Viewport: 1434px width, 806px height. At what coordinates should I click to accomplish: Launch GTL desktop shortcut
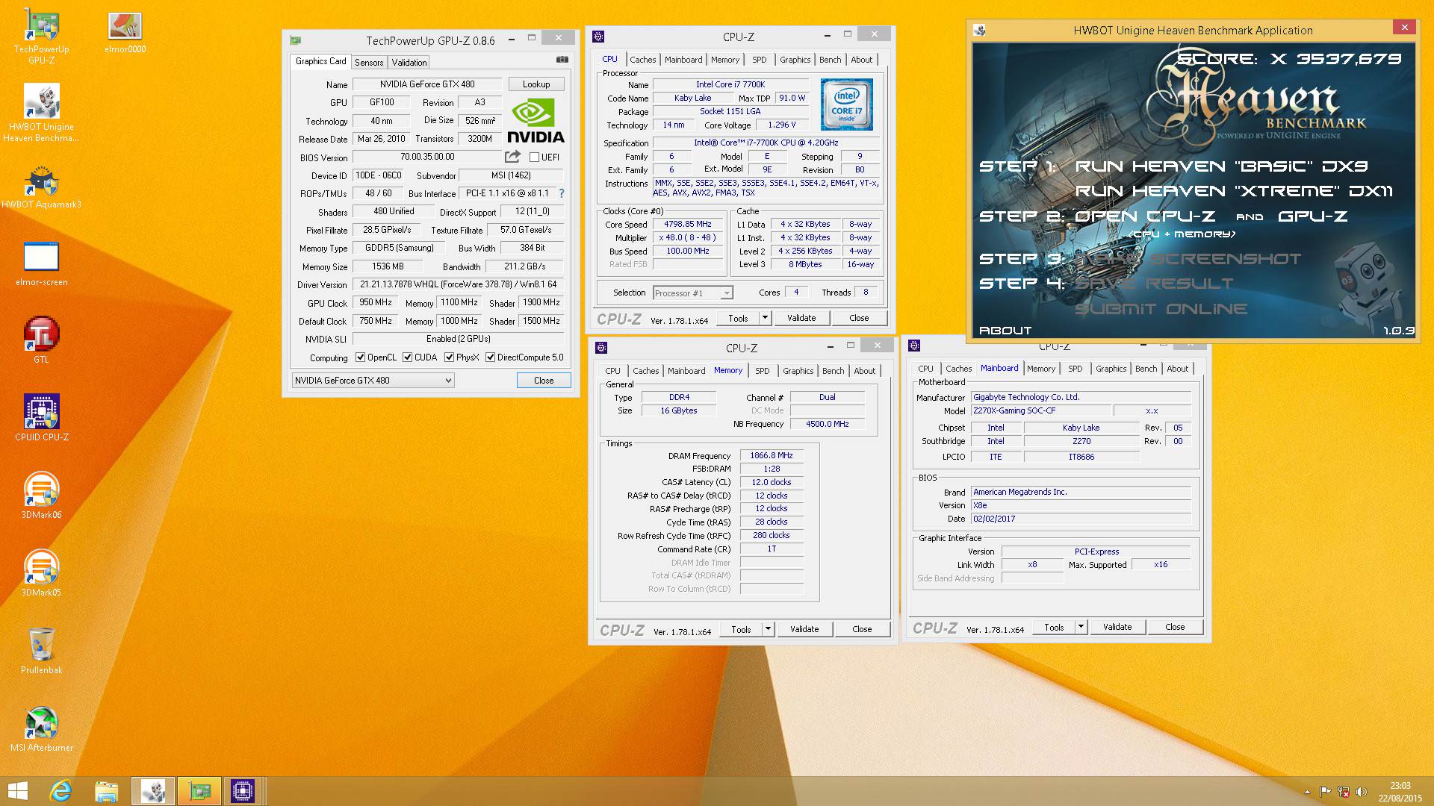tap(42, 341)
